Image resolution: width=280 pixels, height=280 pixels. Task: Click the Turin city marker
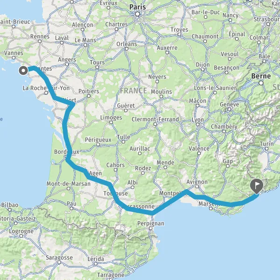click(266, 148)
